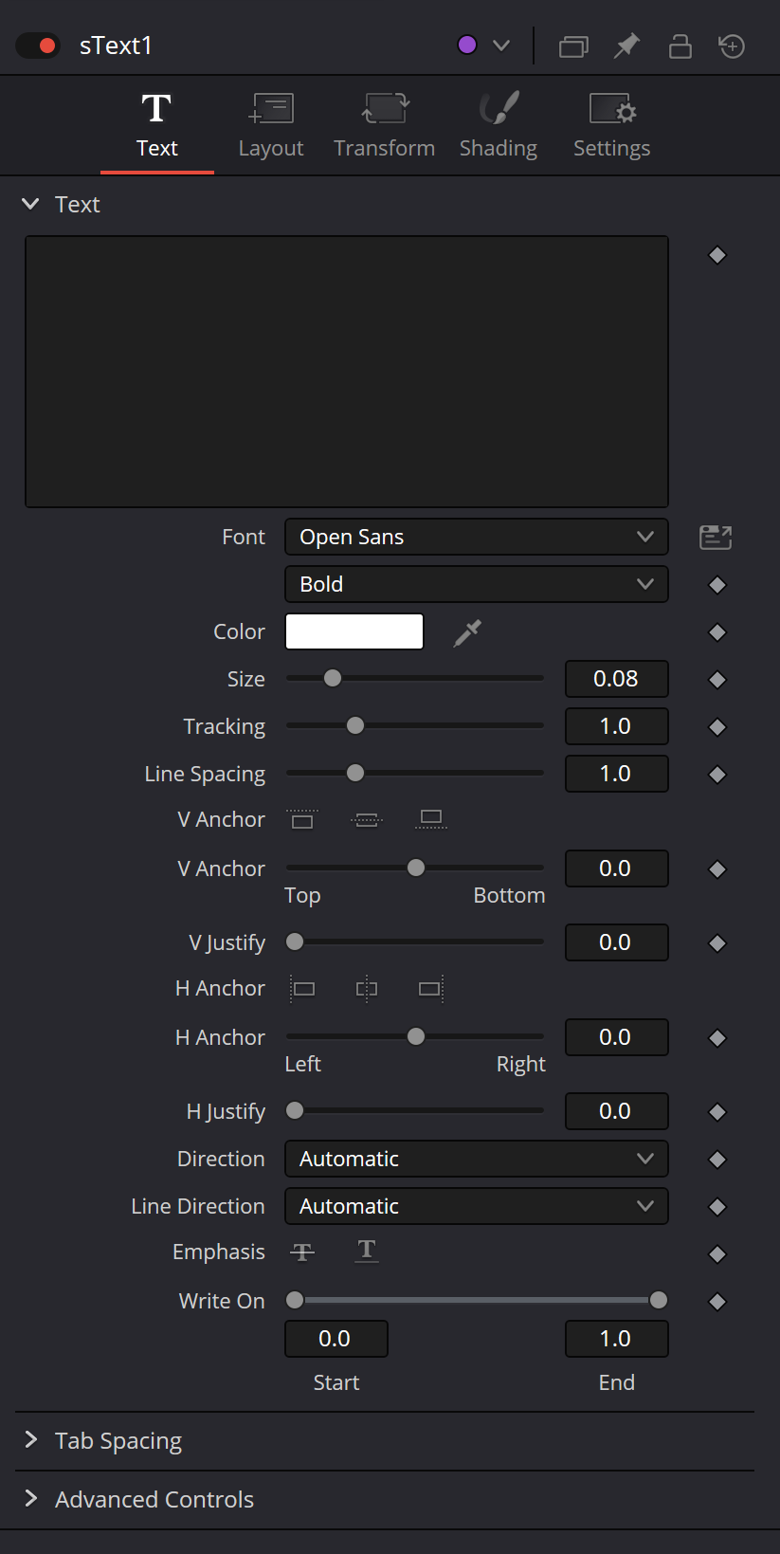The width and height of the screenshot is (780, 1554).
Task: Toggle underline emphasis
Action: [x=367, y=1252]
